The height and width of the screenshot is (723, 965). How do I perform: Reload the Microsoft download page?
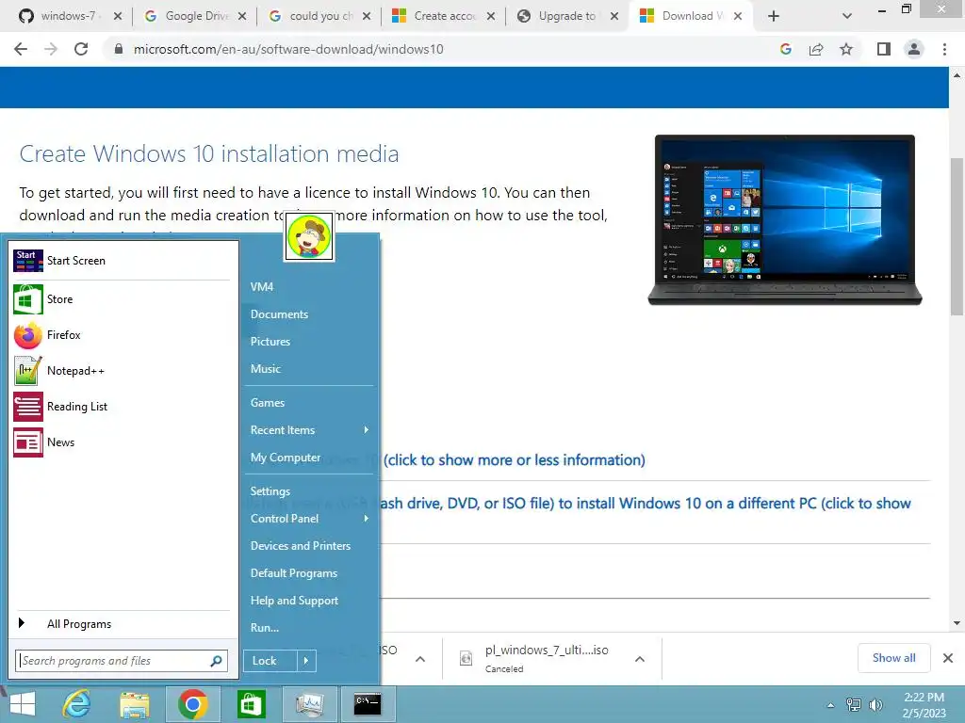[x=81, y=49]
